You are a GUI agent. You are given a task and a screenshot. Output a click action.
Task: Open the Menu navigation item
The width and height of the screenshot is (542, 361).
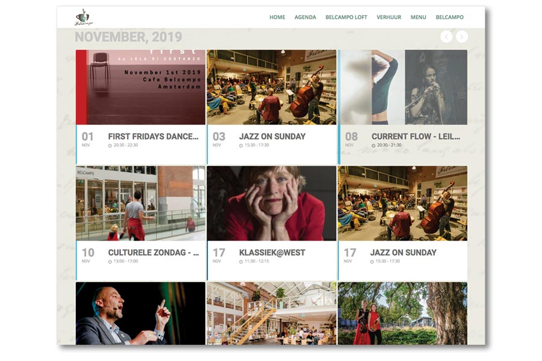pos(419,17)
